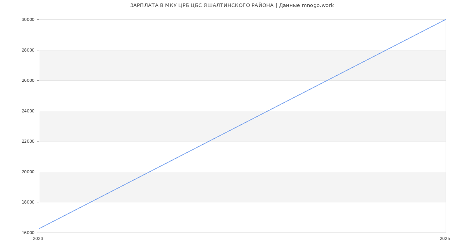The image size is (465, 252).
Task: Select the 16000 y-axis label
Action: 28,233
